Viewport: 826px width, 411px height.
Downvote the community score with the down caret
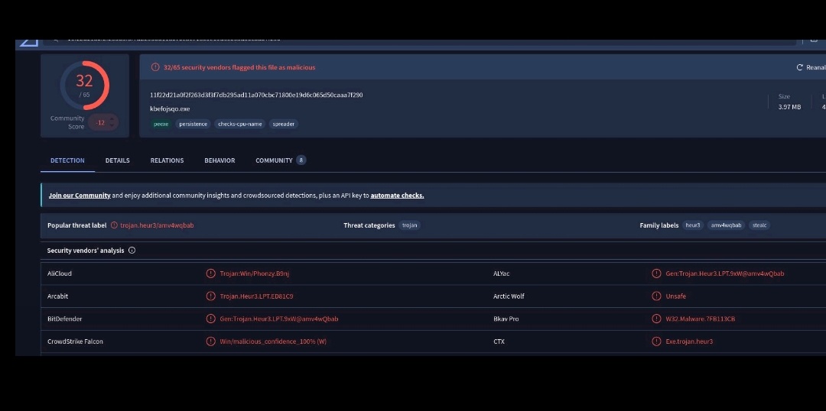pyautogui.click(x=111, y=126)
